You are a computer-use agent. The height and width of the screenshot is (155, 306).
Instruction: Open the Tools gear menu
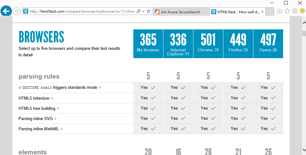click(295, 11)
